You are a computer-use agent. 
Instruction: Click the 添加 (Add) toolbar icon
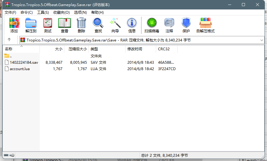[14, 23]
